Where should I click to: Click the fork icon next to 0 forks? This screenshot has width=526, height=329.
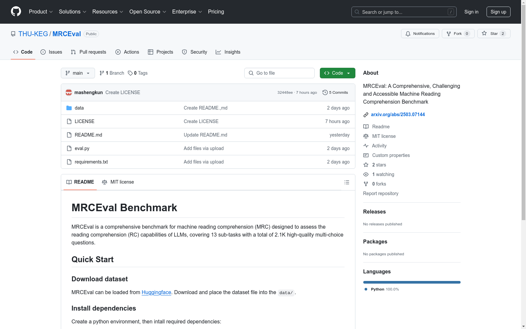[366, 184]
